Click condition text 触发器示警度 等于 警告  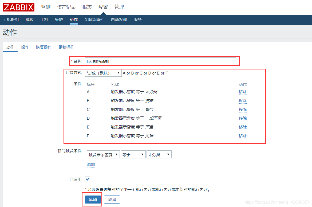pyautogui.click(x=132, y=109)
